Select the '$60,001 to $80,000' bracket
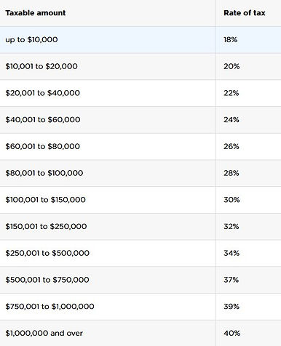Viewport: 281px width, 346px height. [140, 147]
